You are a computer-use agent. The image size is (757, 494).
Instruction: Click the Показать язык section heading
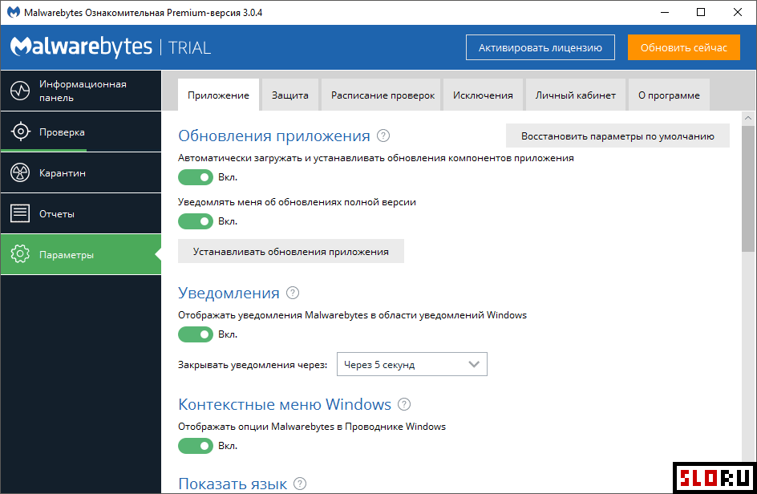(233, 484)
